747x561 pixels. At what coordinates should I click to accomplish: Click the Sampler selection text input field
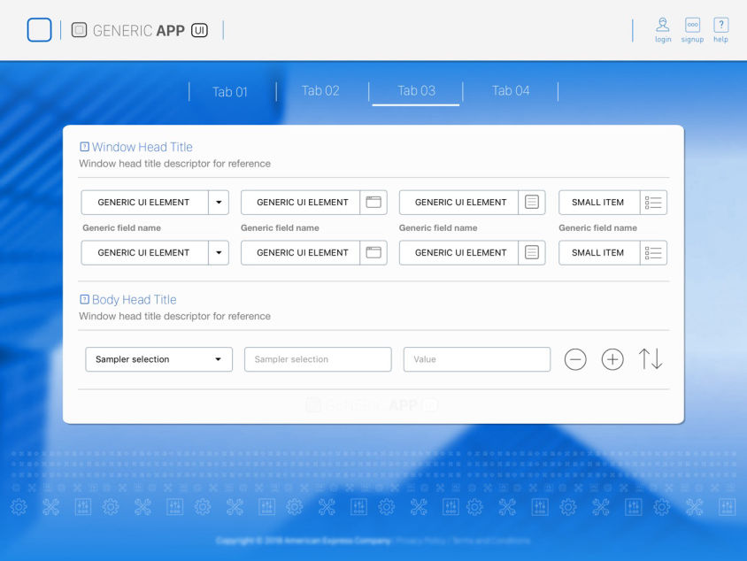tap(318, 359)
